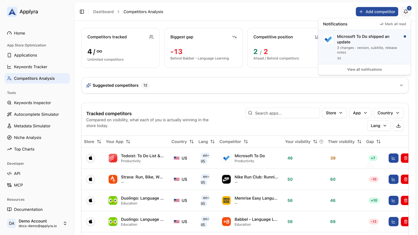Click the Todoist app icon

[113, 158]
